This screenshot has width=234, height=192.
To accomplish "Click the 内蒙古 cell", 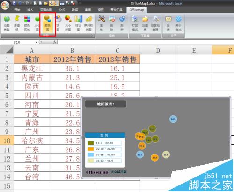I will tap(32, 77).
